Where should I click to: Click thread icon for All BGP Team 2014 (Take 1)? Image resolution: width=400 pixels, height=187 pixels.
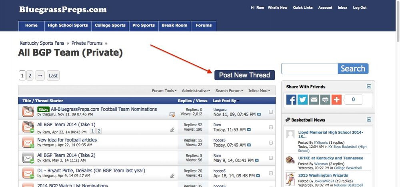click(28, 127)
